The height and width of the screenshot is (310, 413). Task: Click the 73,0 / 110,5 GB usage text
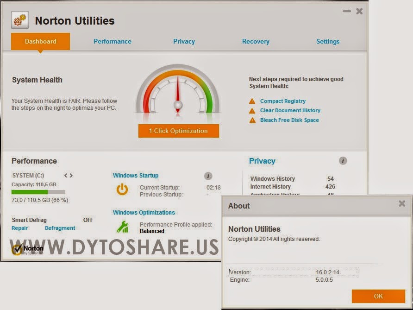point(40,200)
